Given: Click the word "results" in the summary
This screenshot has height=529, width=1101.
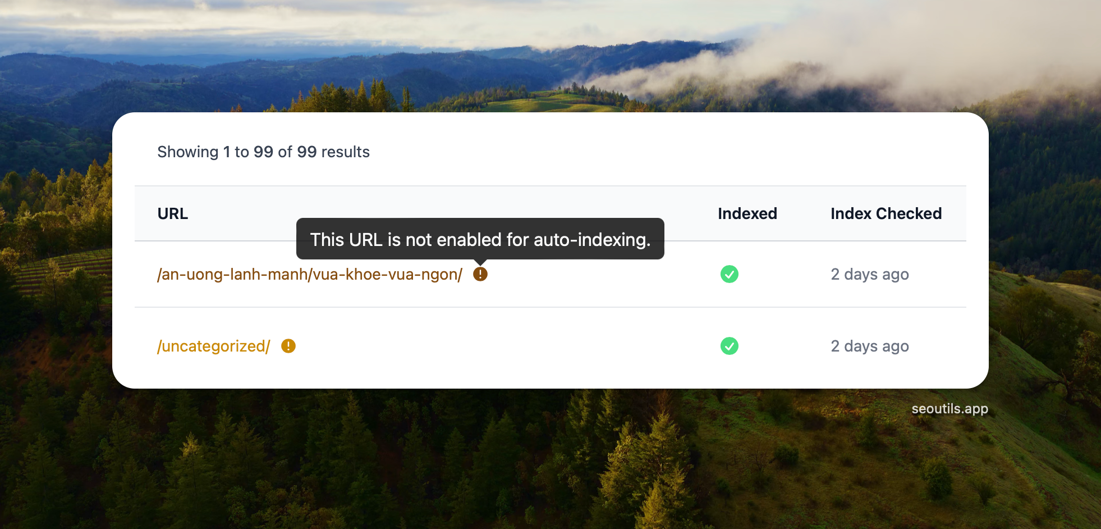Looking at the screenshot, I should pyautogui.click(x=345, y=152).
